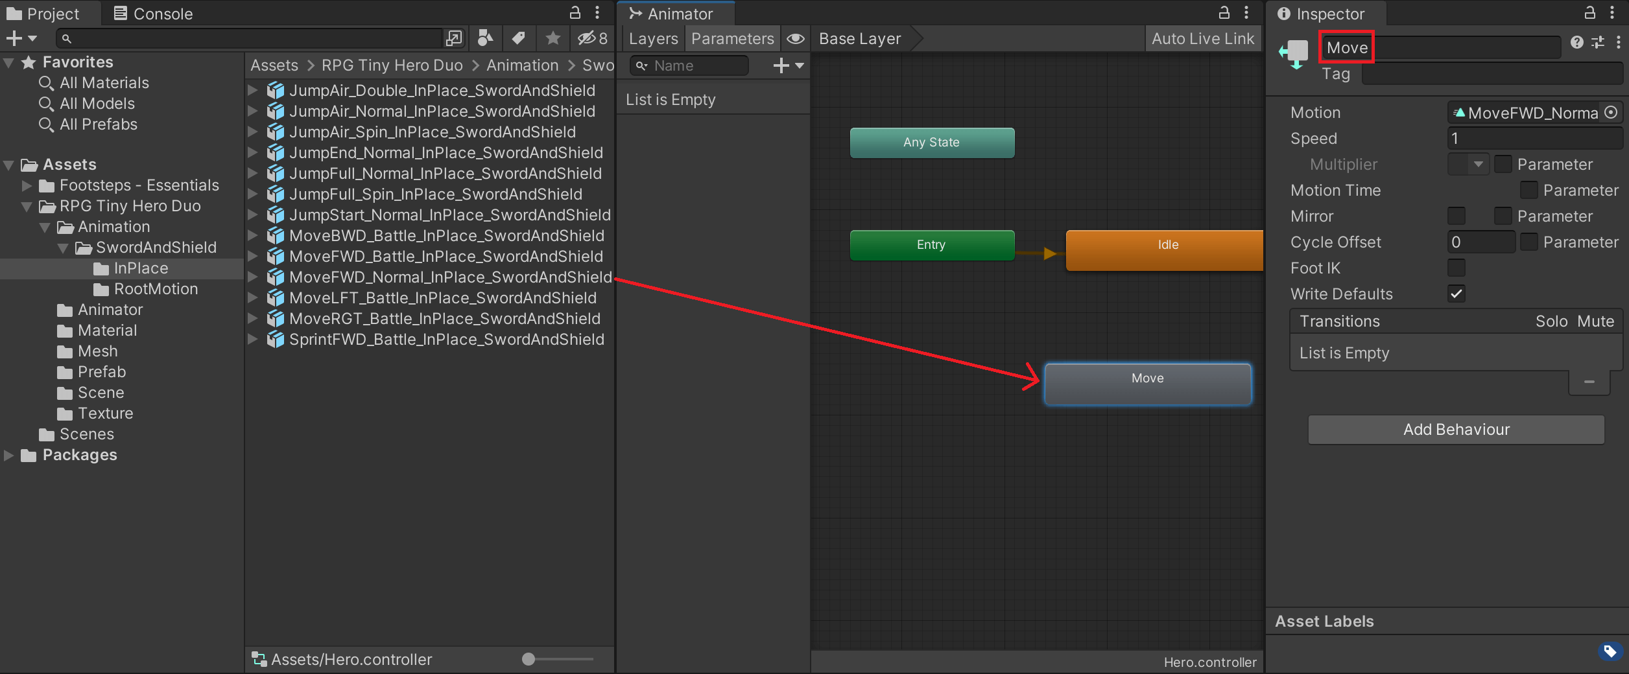The image size is (1629, 674).
Task: Open search in new window icon
Action: pyautogui.click(x=454, y=39)
